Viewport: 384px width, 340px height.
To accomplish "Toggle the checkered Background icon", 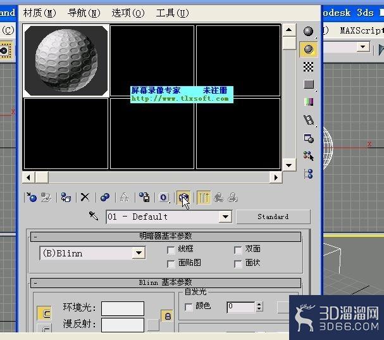I will coord(308,66).
